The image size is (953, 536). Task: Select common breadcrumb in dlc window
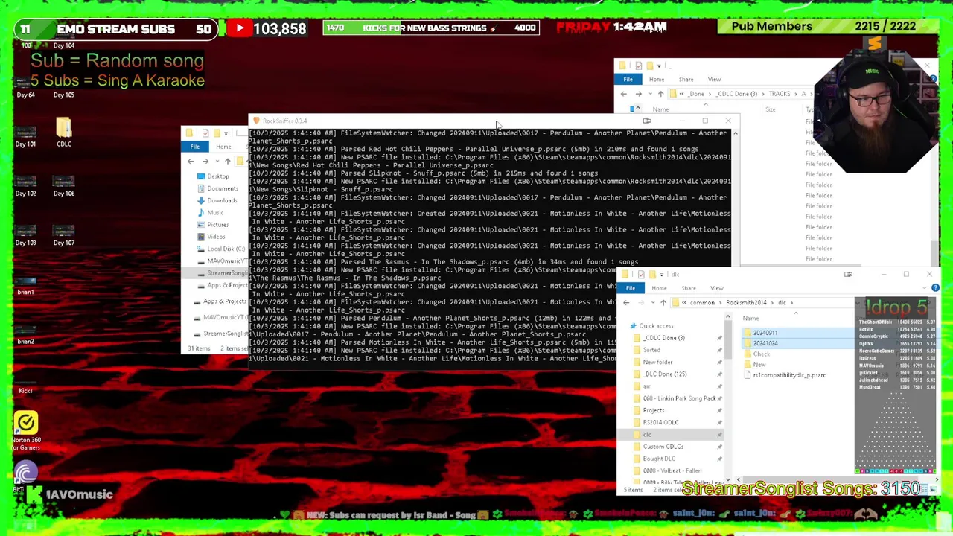702,303
